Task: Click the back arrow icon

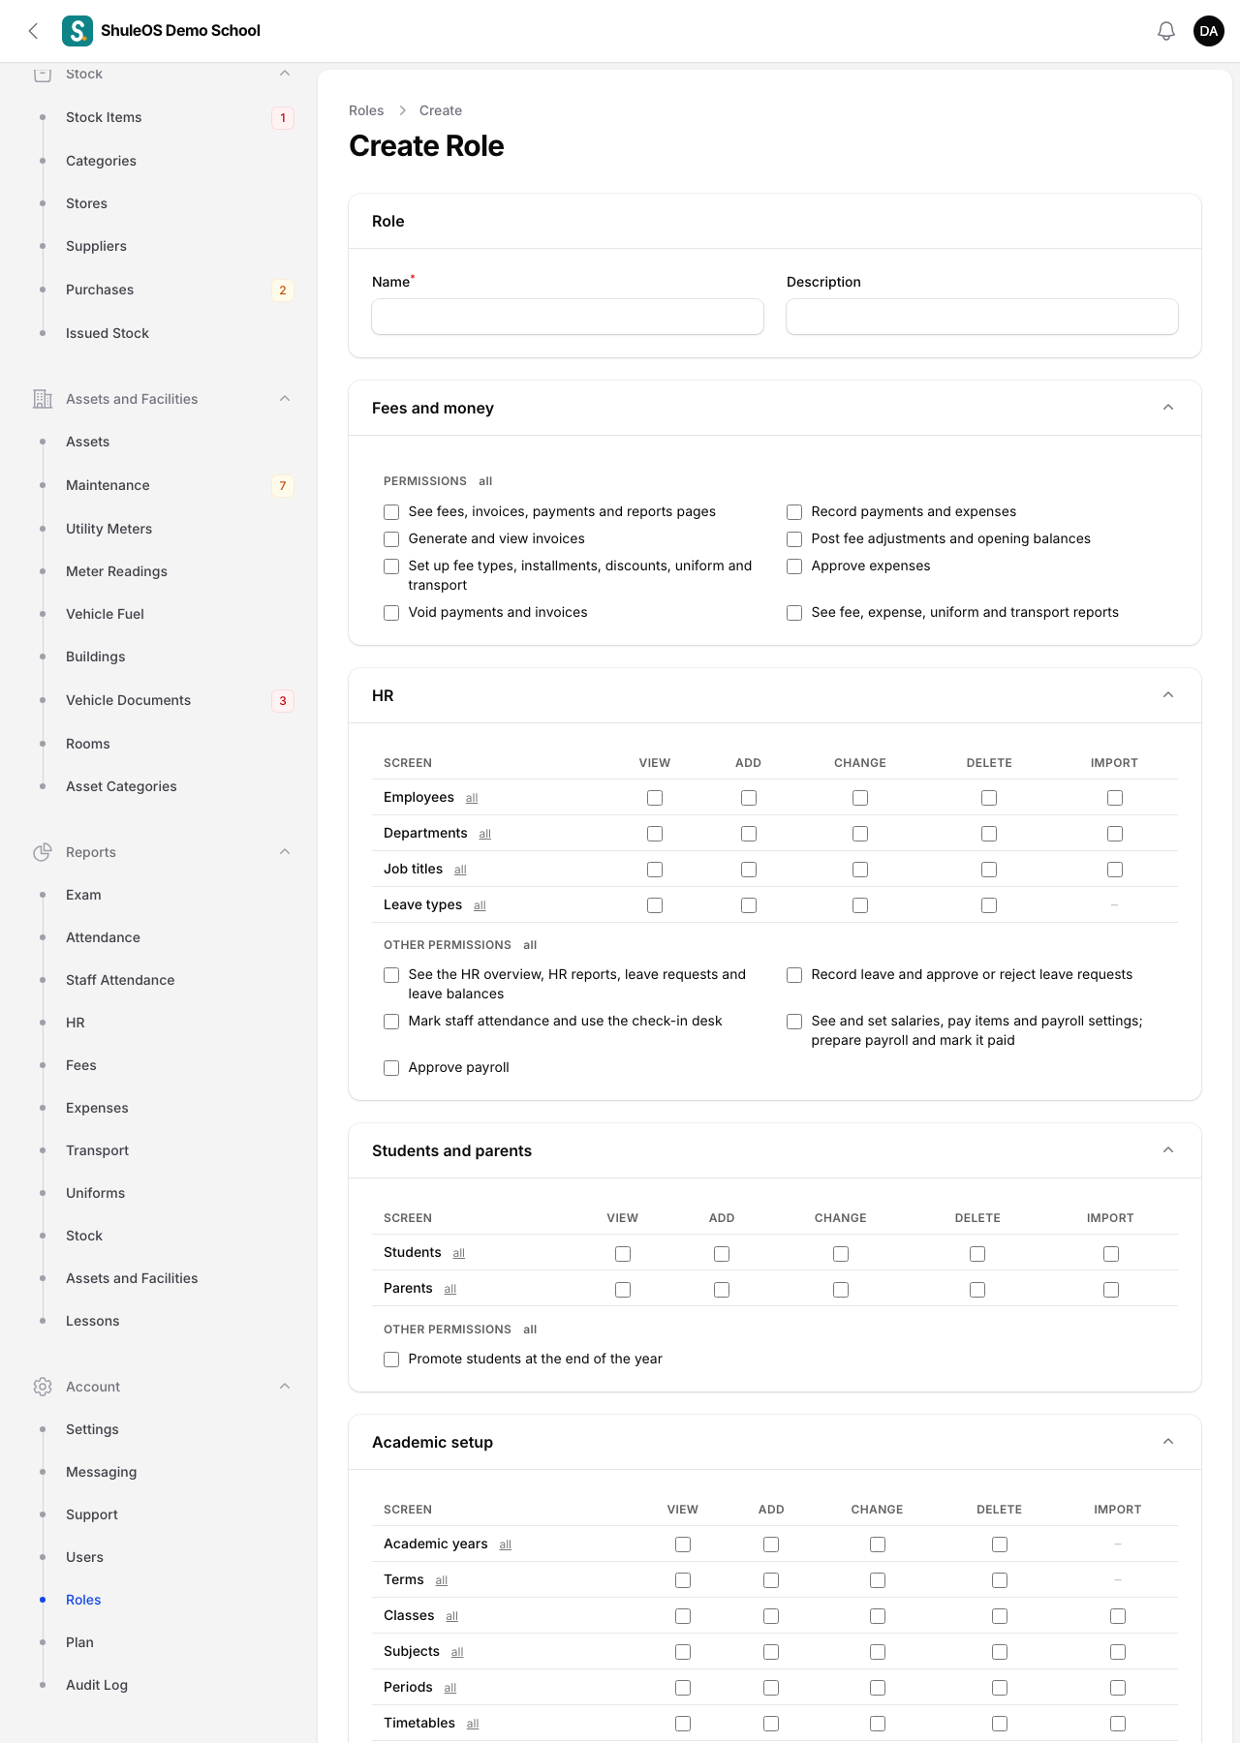Action: click(34, 31)
